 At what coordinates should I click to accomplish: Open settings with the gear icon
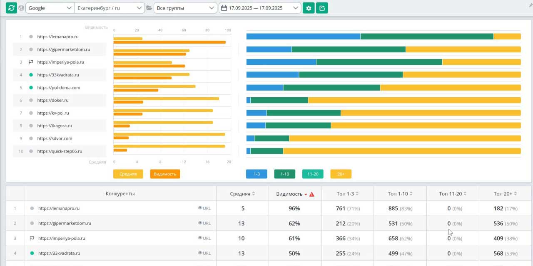pyautogui.click(x=309, y=8)
